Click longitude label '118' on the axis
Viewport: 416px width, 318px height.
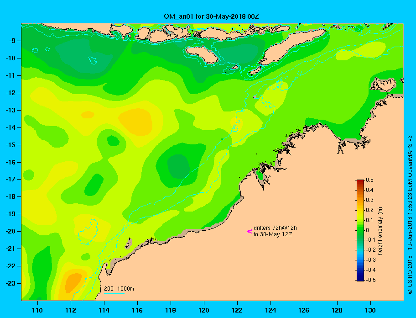(x=171, y=310)
